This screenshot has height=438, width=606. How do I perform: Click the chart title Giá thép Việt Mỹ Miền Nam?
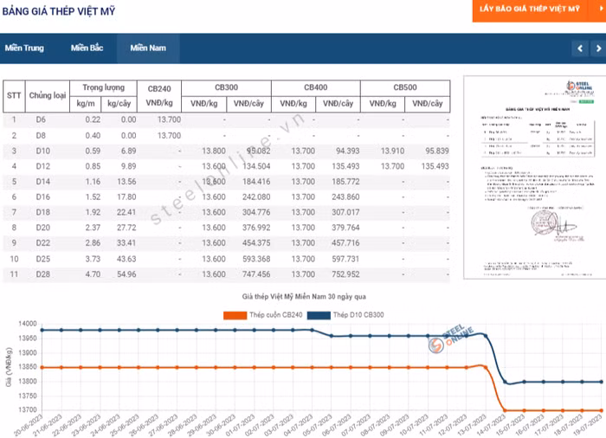[x=304, y=297]
